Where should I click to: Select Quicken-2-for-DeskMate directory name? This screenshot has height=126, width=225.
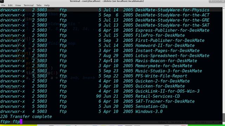[162, 81]
